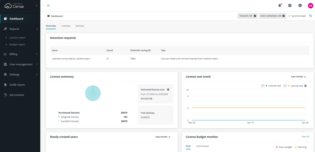Open the feedback smiley icon
The width and height of the screenshot is (315, 152).
300,6
